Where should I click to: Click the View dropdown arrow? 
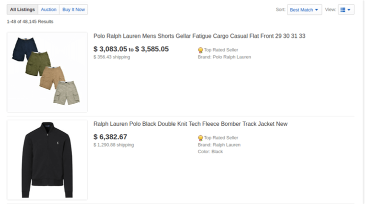click(x=349, y=9)
